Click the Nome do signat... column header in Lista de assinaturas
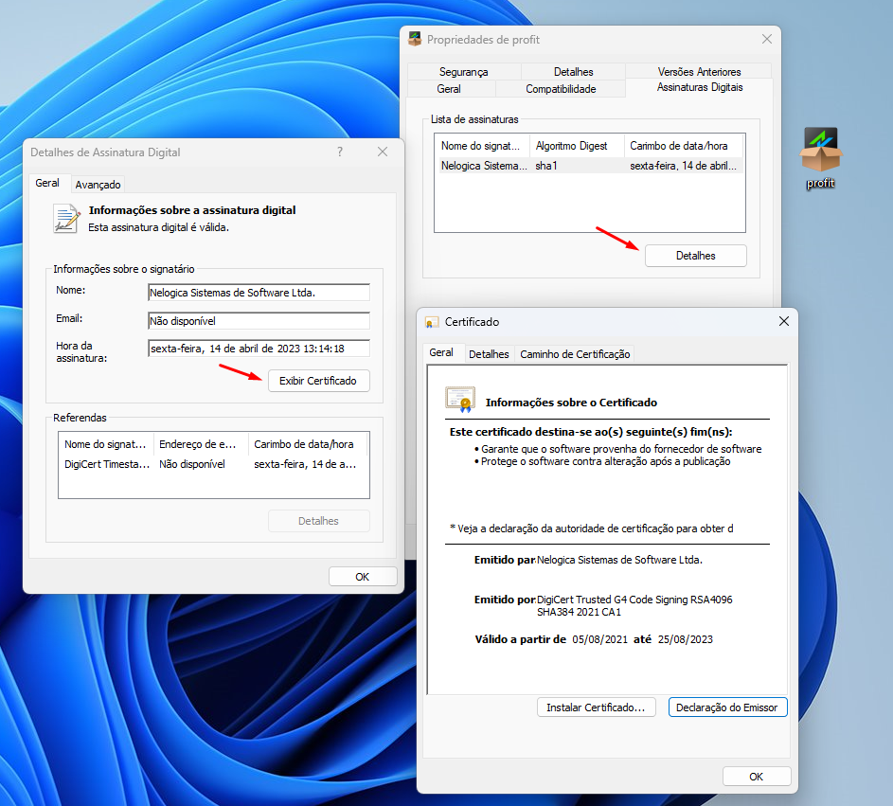Screen dimensions: 893x806 click(x=482, y=146)
